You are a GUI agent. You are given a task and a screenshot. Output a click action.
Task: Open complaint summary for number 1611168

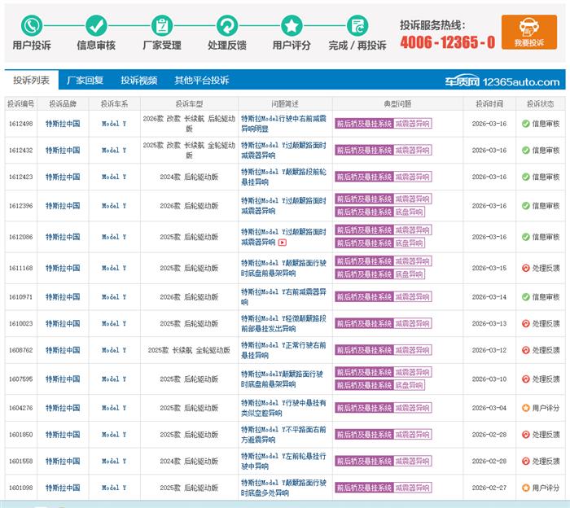283,268
